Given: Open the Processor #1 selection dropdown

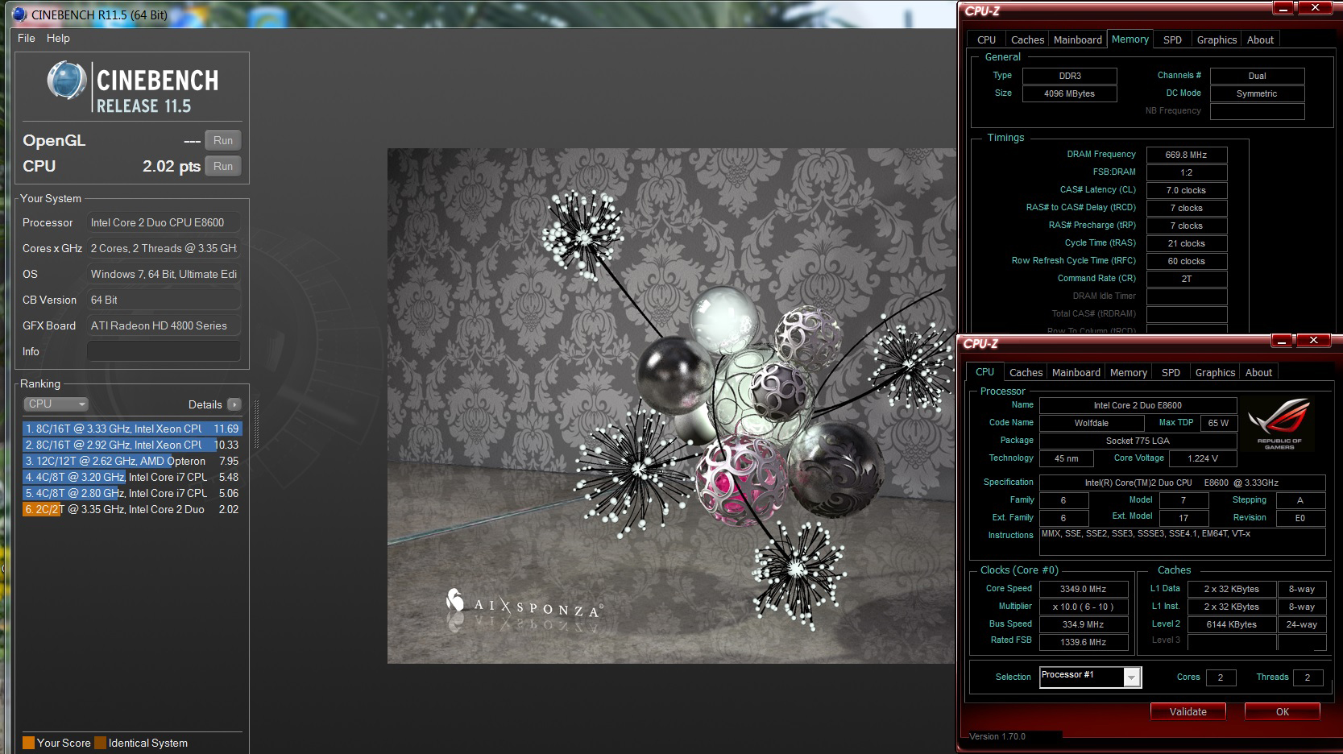Looking at the screenshot, I should (x=1090, y=677).
